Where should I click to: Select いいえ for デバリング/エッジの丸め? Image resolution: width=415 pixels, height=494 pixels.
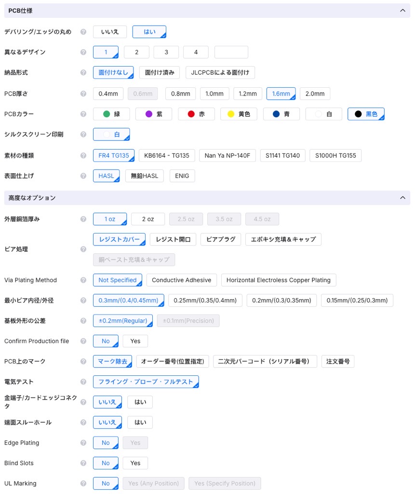(x=110, y=32)
